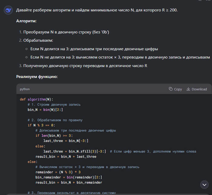Click the "if N % 3 == 0:" line

41,125
